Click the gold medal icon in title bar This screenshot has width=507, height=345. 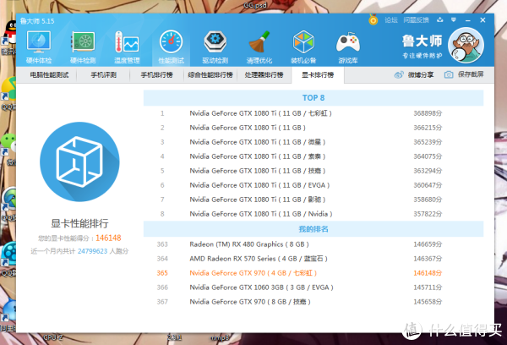click(x=373, y=20)
